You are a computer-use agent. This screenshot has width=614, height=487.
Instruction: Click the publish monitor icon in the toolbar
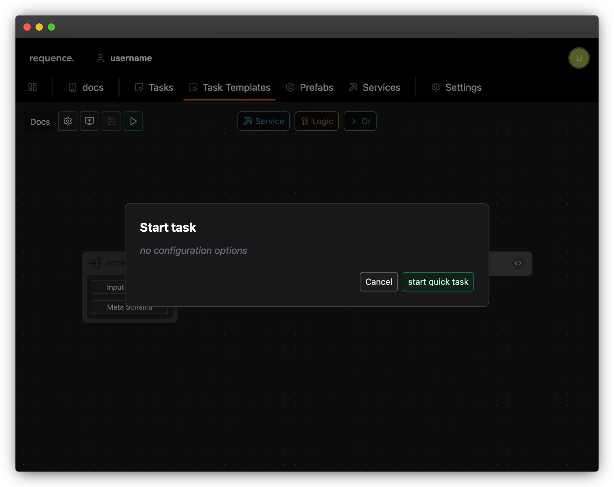pos(89,121)
